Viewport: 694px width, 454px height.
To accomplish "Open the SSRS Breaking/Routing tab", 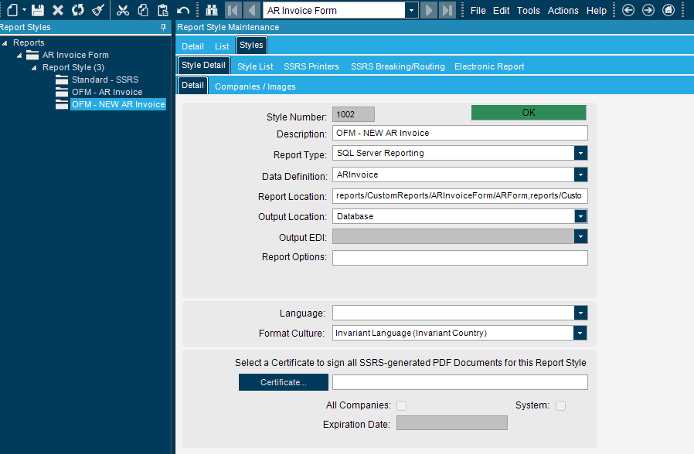I will (398, 66).
